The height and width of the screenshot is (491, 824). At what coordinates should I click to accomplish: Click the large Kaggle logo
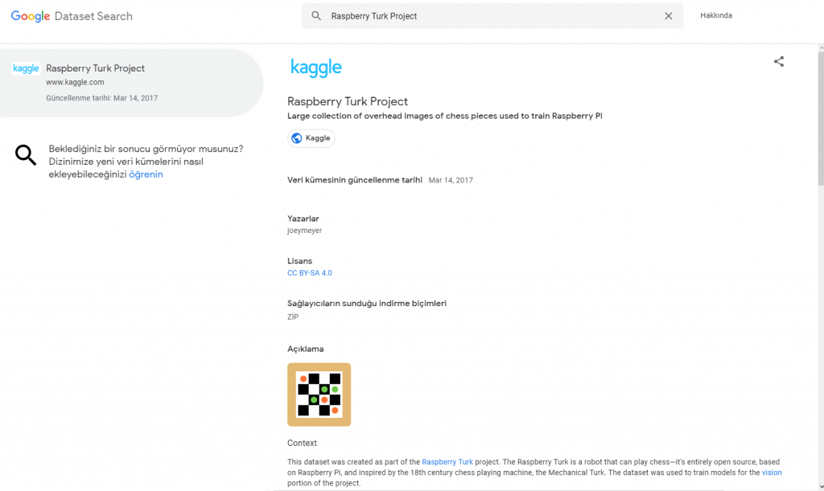315,68
